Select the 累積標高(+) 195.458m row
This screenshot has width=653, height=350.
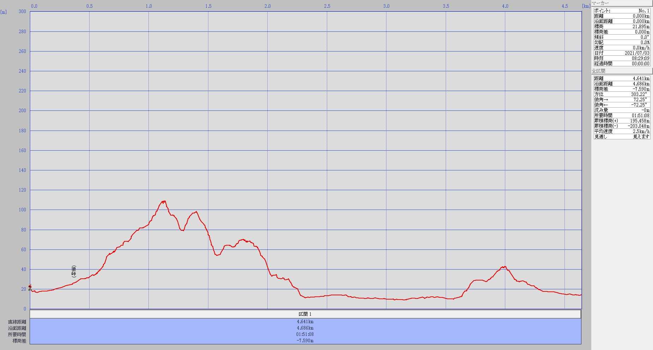point(621,121)
